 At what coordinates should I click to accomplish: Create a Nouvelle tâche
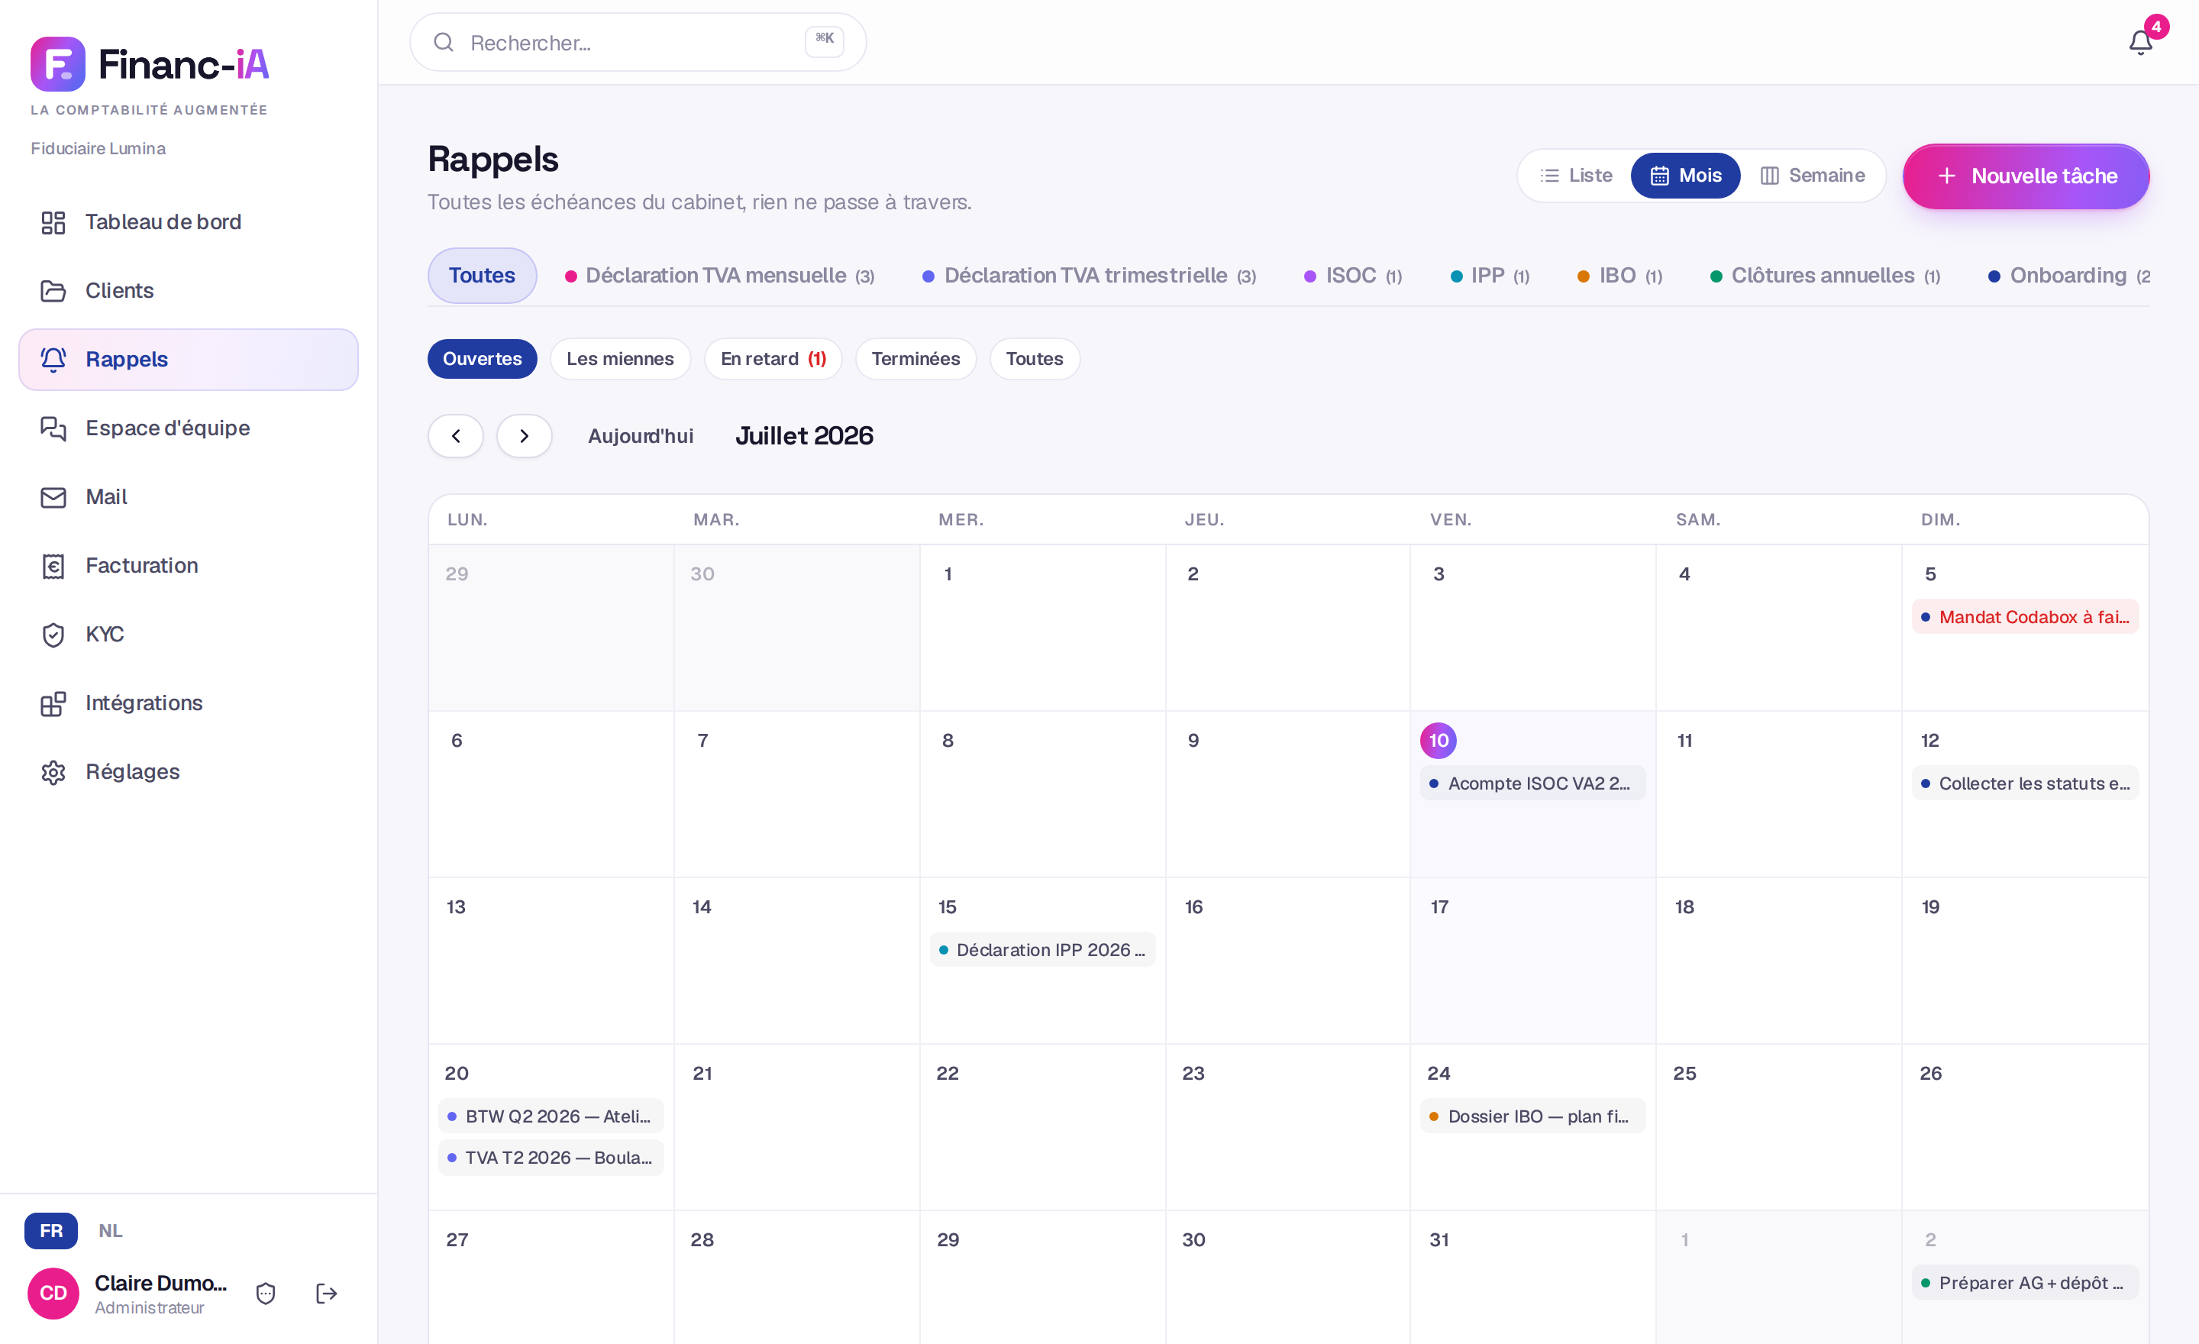[2026, 176]
